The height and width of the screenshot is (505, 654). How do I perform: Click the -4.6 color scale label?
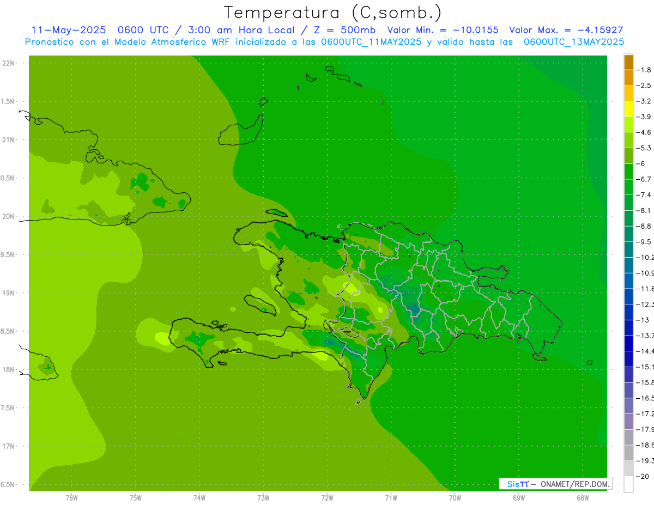coord(643,132)
